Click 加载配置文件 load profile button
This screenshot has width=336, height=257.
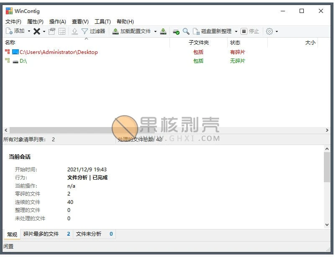[132, 31]
